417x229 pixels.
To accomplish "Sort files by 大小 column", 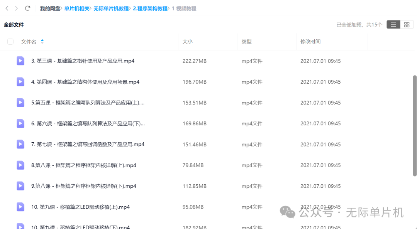I will 188,42.
